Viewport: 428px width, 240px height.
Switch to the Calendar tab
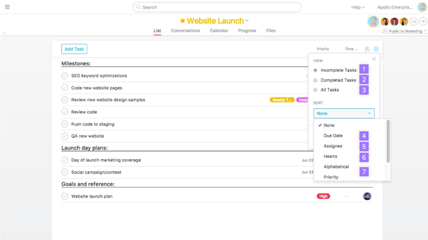tap(219, 30)
